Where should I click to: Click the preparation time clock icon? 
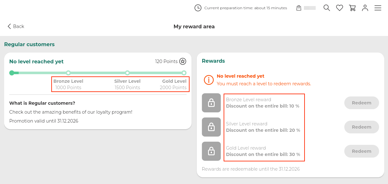(198, 8)
